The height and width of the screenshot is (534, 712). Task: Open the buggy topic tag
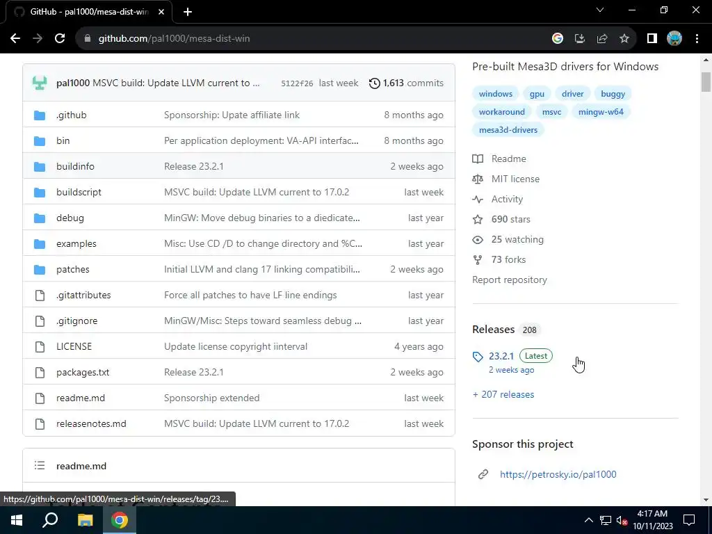[x=613, y=94]
